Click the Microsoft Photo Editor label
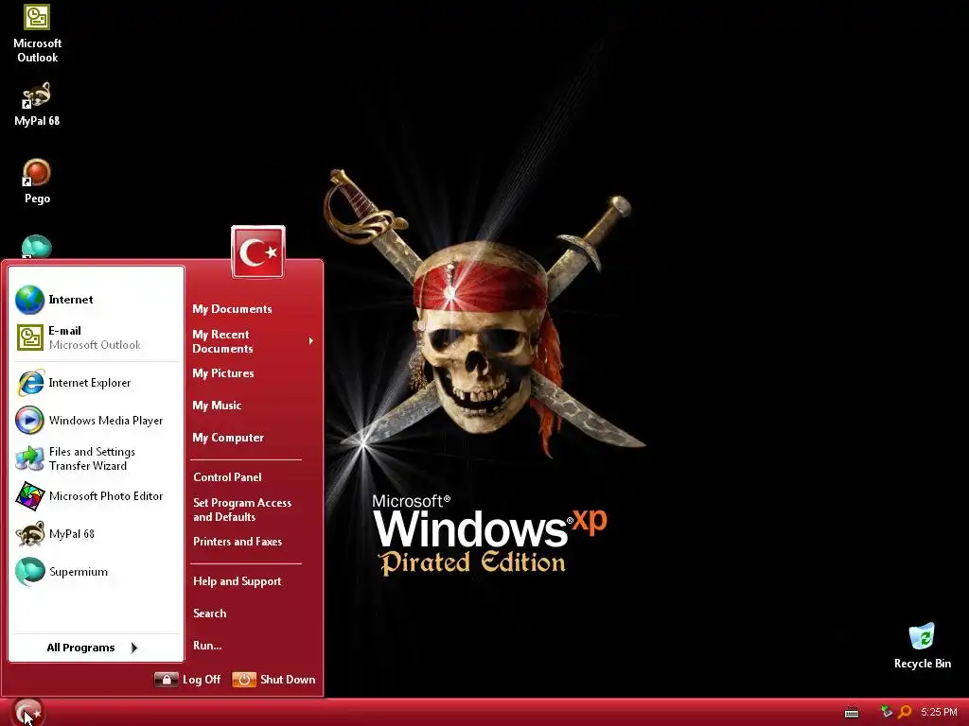The width and height of the screenshot is (969, 726). (x=106, y=496)
